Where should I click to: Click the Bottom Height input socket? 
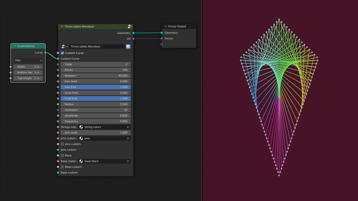point(10,73)
